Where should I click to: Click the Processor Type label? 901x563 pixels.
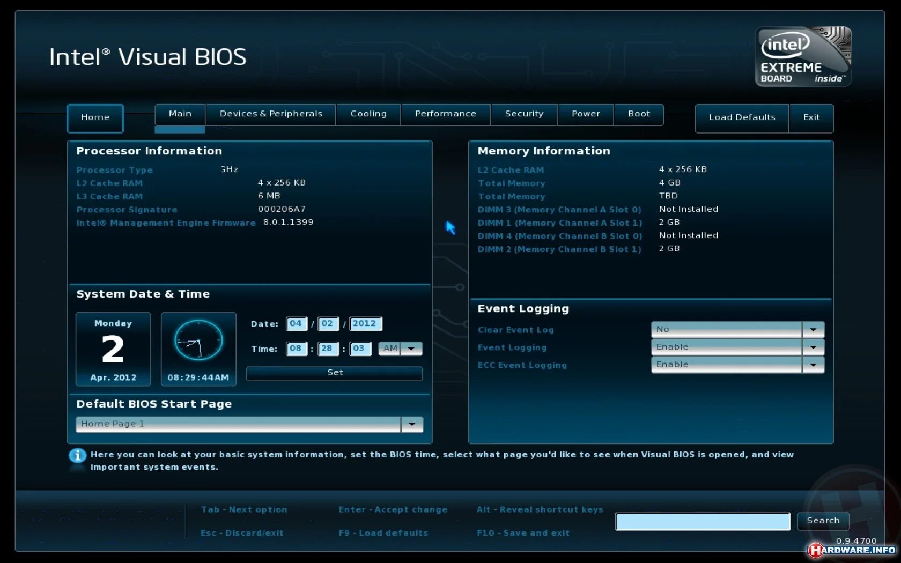click(115, 171)
